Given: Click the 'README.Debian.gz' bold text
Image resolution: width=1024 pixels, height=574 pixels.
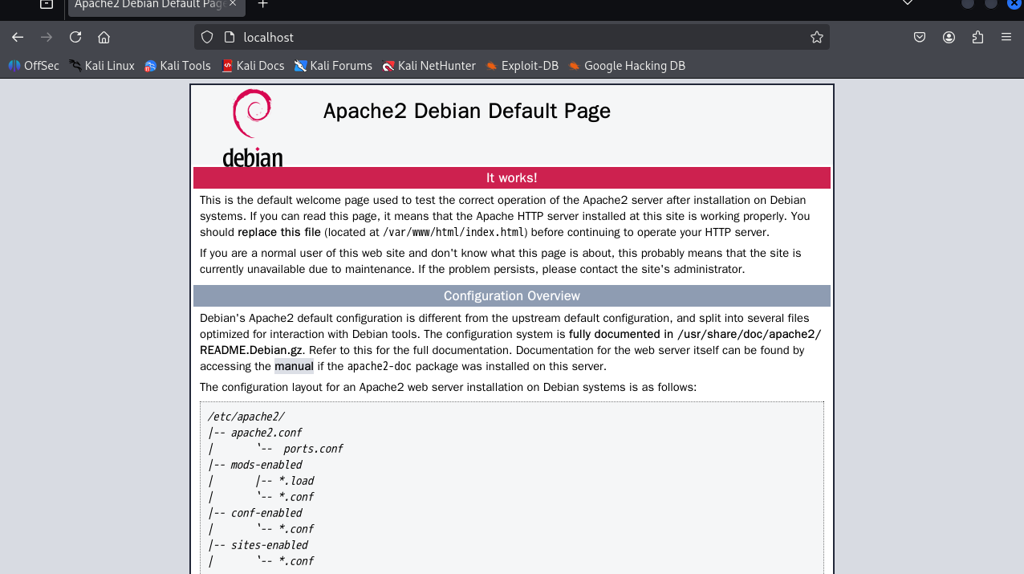Looking at the screenshot, I should (251, 351).
